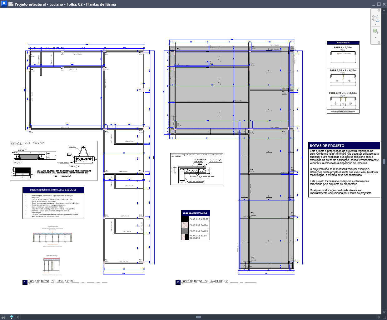Screen dimensions: 387x320
Task: Toggle temporary hide/isolate glasses icon
Action: [4, 317]
